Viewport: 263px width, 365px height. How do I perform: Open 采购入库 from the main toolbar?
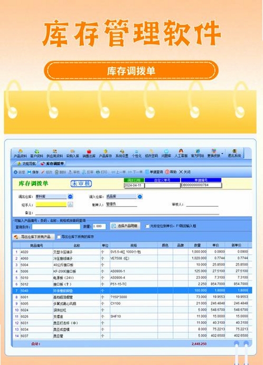72,153
